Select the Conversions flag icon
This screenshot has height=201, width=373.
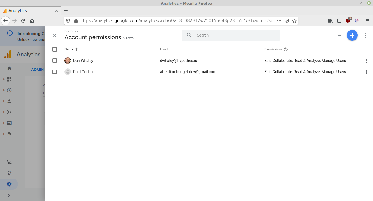[x=9, y=134]
